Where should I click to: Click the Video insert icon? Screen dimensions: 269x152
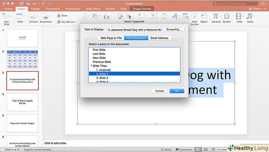click(x=239, y=16)
